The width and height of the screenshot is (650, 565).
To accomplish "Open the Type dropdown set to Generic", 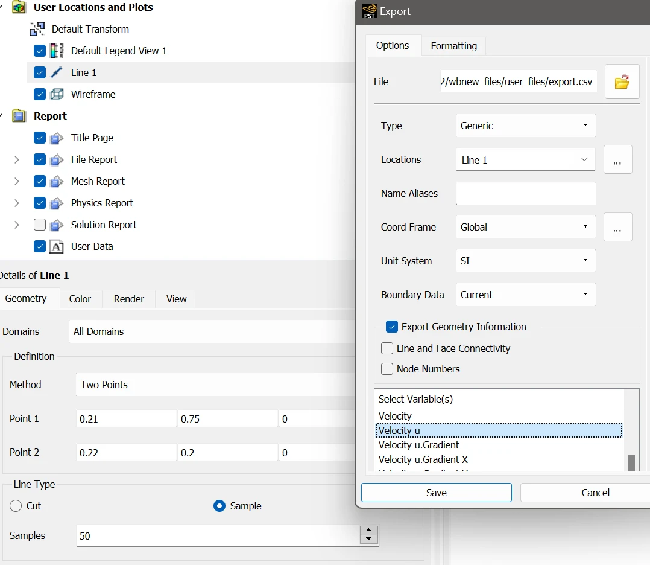I will (525, 126).
